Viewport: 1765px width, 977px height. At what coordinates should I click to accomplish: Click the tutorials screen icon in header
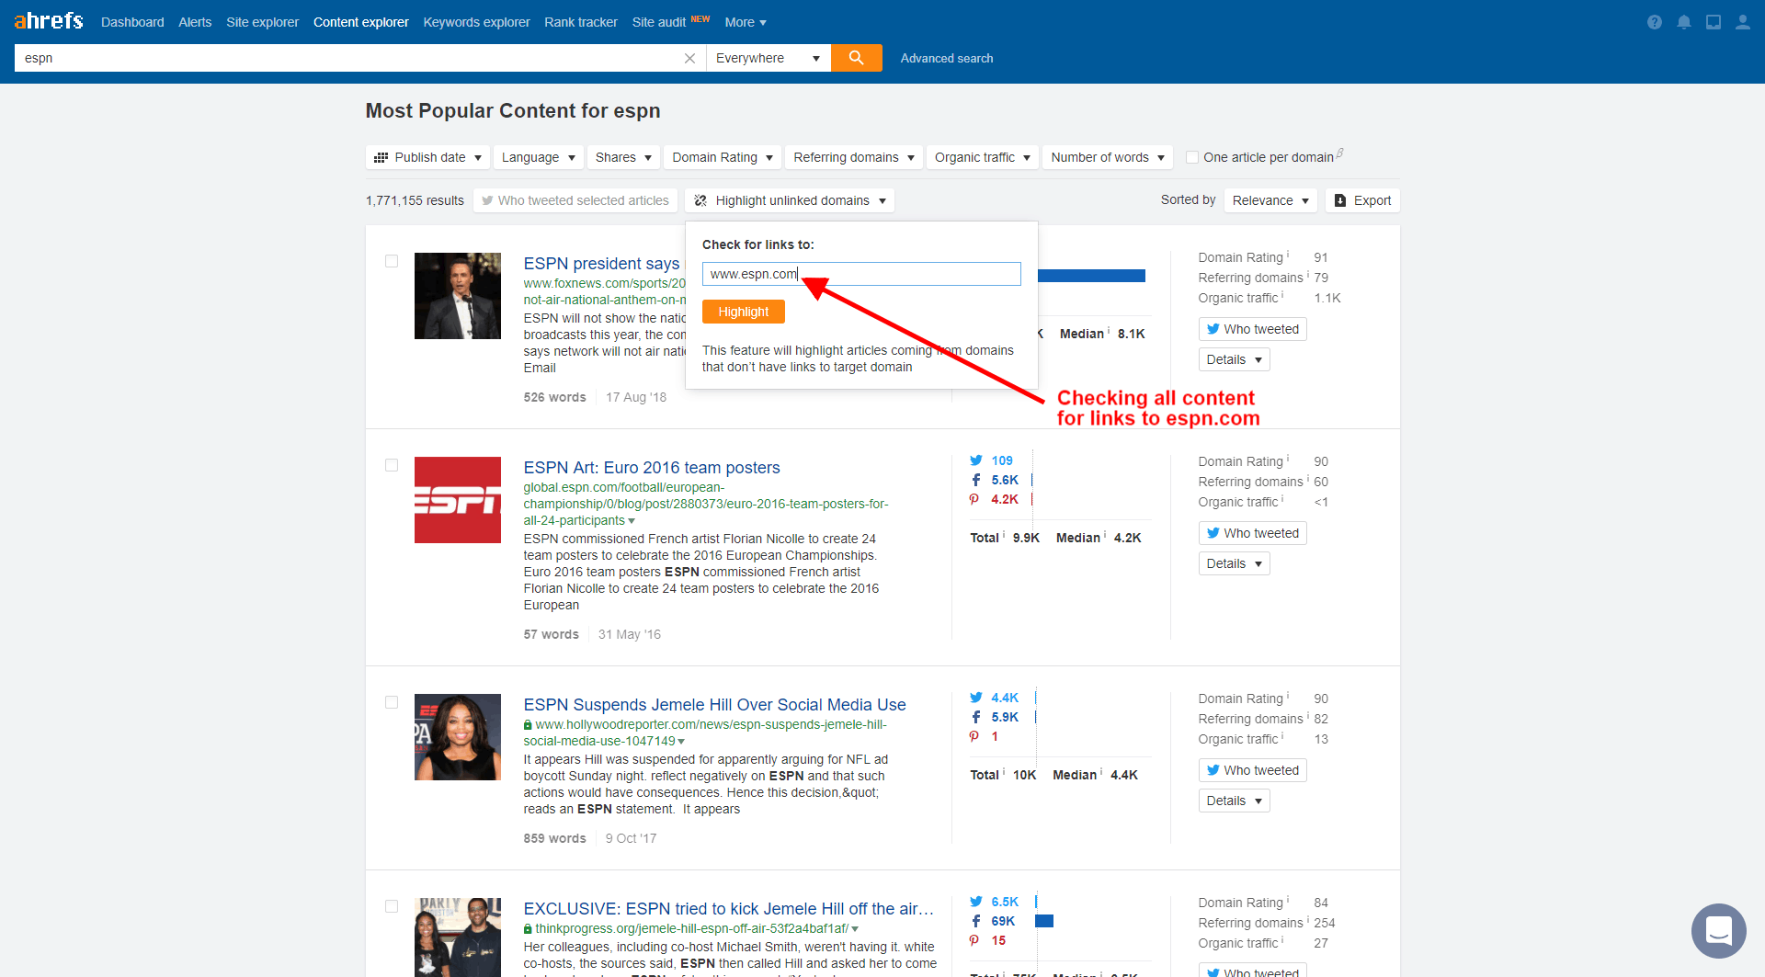tap(1713, 22)
